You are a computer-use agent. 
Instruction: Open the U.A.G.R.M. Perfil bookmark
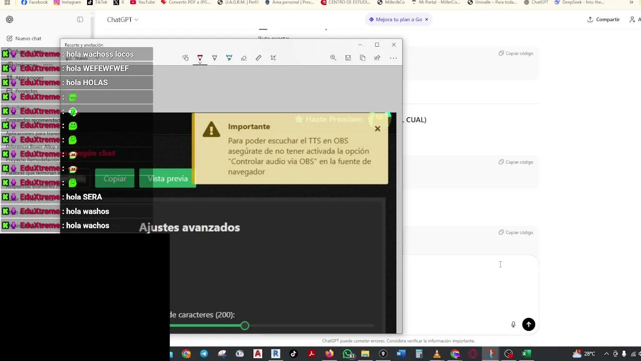[238, 3]
